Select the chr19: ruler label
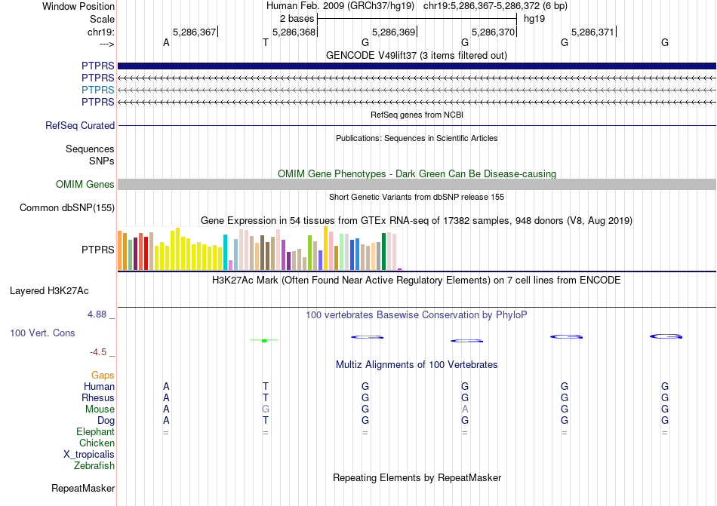717x506 pixels. point(101,32)
